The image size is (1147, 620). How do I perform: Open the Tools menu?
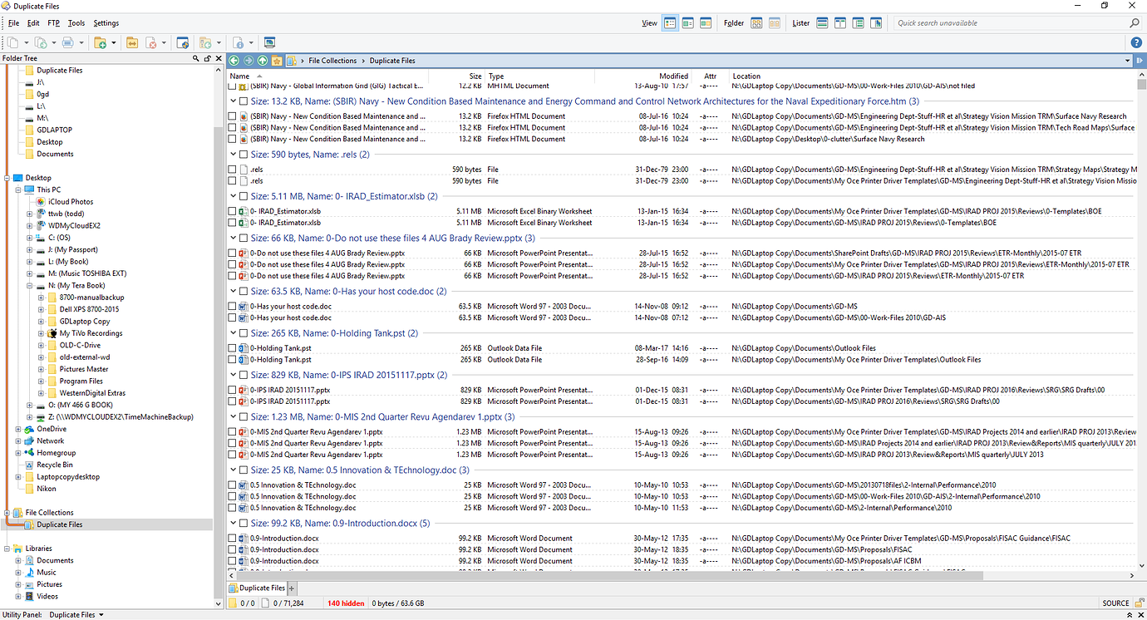point(76,23)
